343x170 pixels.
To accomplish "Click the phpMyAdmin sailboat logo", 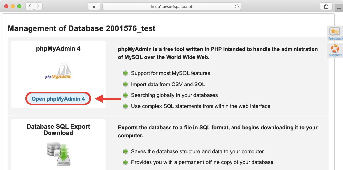I will tap(58, 72).
